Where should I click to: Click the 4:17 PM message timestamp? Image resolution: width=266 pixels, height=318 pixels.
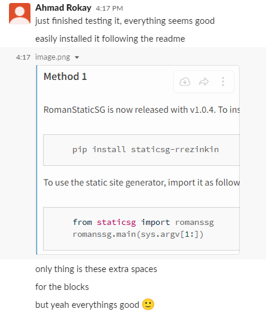[x=109, y=8]
